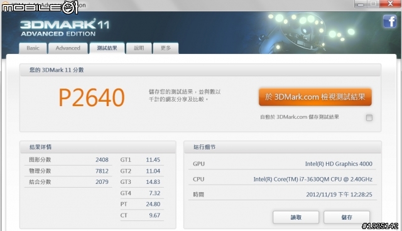Click the PT result 24.80
402x231 pixels.
(x=153, y=204)
